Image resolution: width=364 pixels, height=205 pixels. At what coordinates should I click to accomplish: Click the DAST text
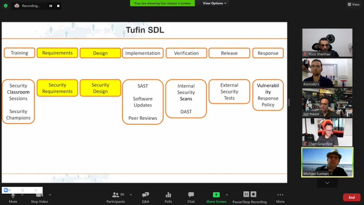tap(186, 112)
